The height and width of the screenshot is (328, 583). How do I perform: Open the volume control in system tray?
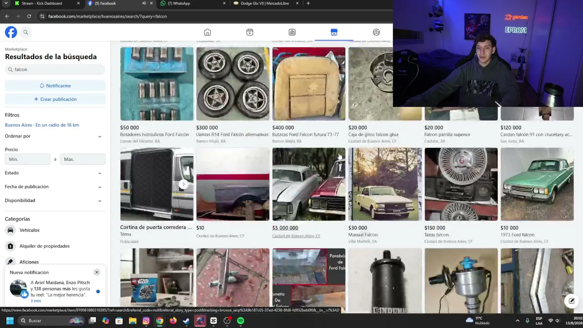(557, 321)
